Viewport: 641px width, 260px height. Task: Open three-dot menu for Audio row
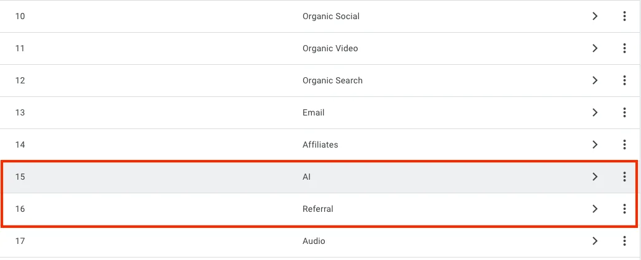[624, 241]
